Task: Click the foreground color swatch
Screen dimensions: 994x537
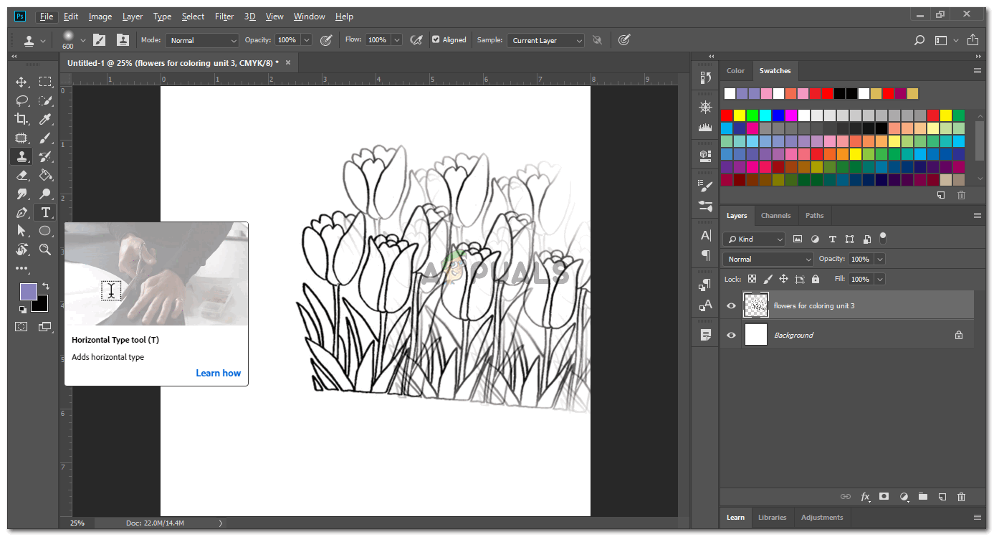Action: tap(28, 291)
